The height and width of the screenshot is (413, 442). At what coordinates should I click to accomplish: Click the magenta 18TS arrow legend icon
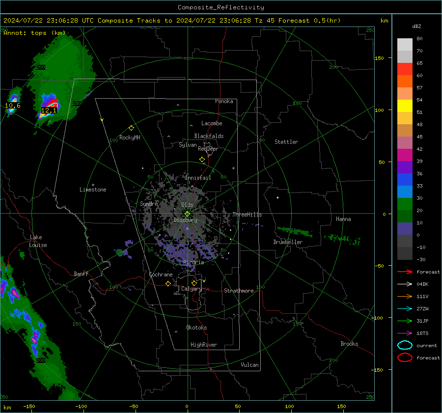coord(405,333)
